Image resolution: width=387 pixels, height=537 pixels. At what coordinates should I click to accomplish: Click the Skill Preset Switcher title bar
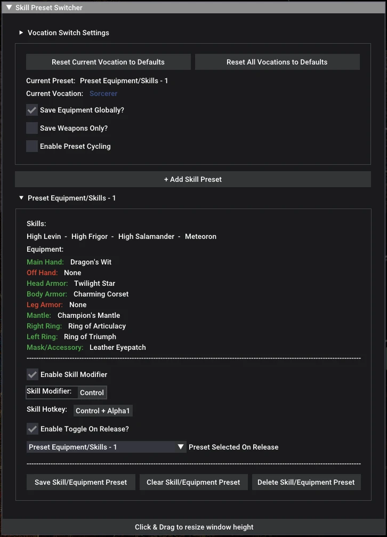[x=193, y=7]
